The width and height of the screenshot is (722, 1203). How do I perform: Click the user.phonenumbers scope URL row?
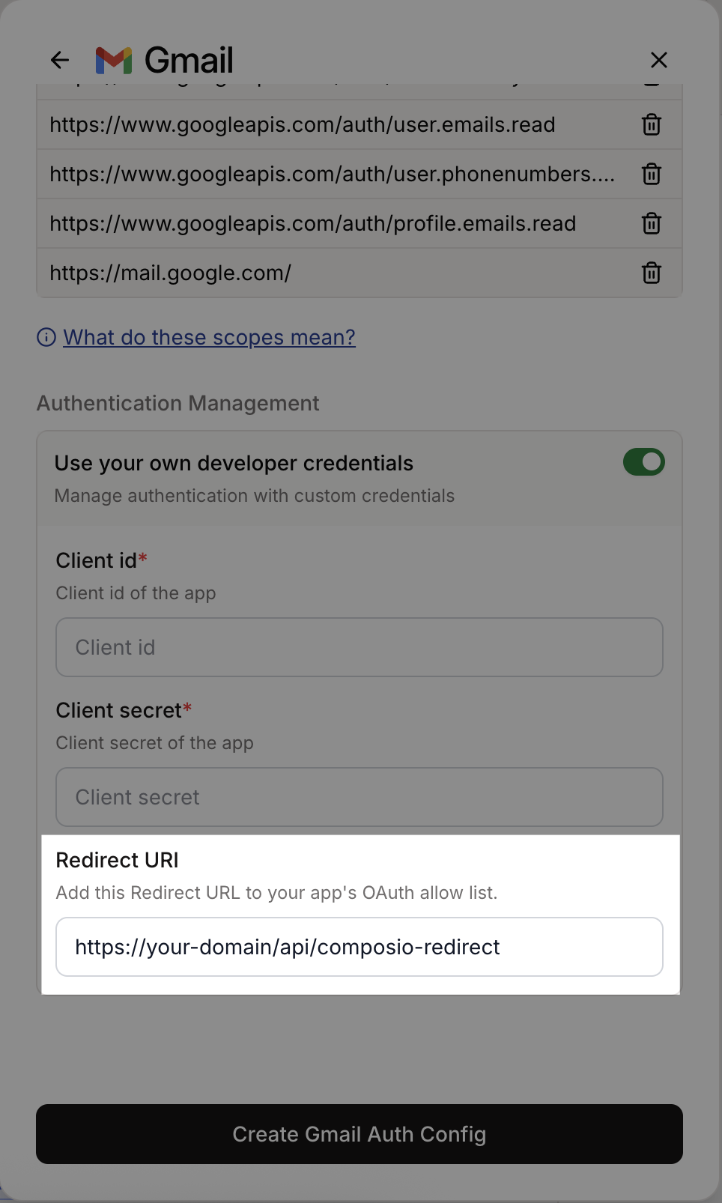click(332, 174)
